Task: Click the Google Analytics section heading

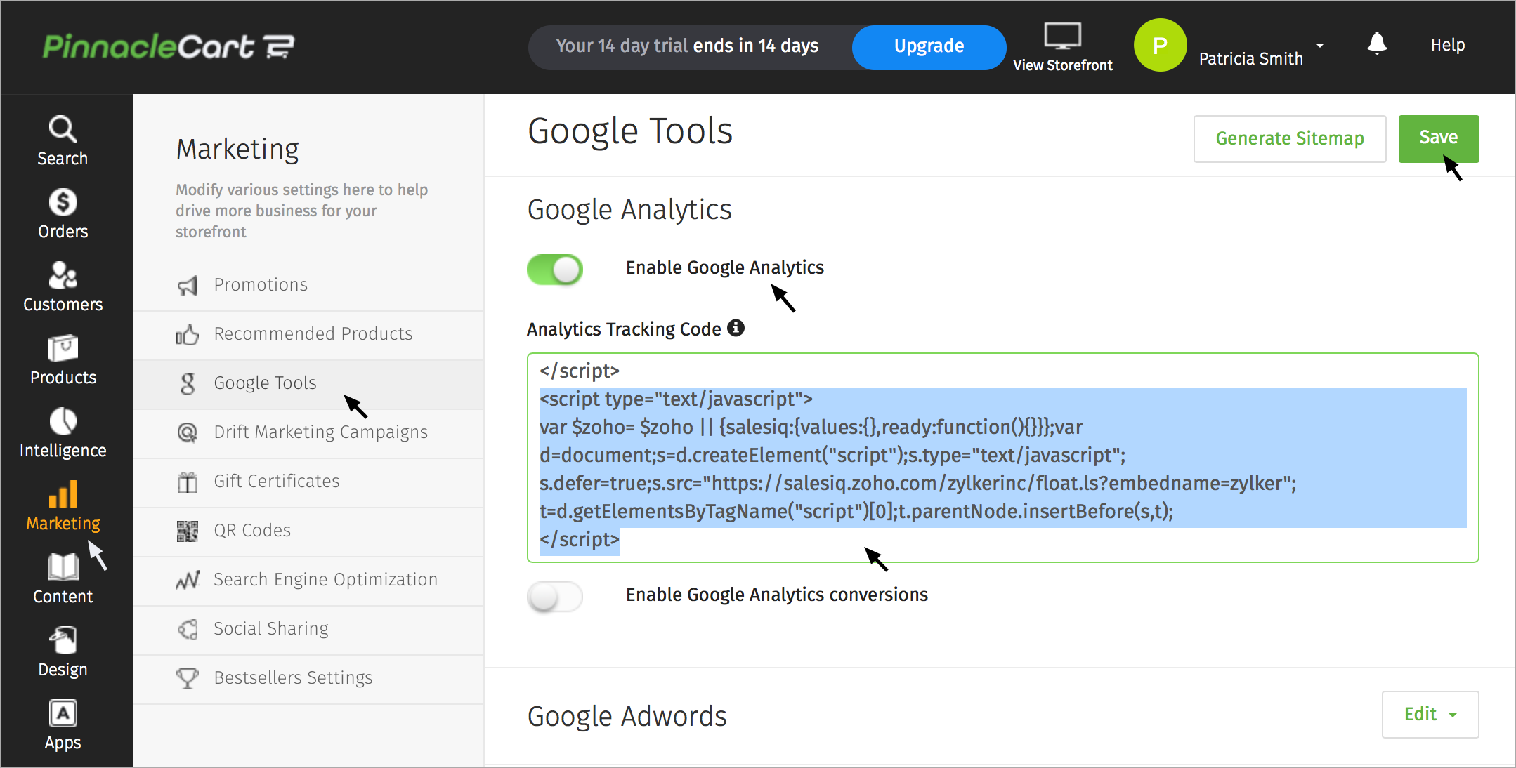Action: pos(629,210)
